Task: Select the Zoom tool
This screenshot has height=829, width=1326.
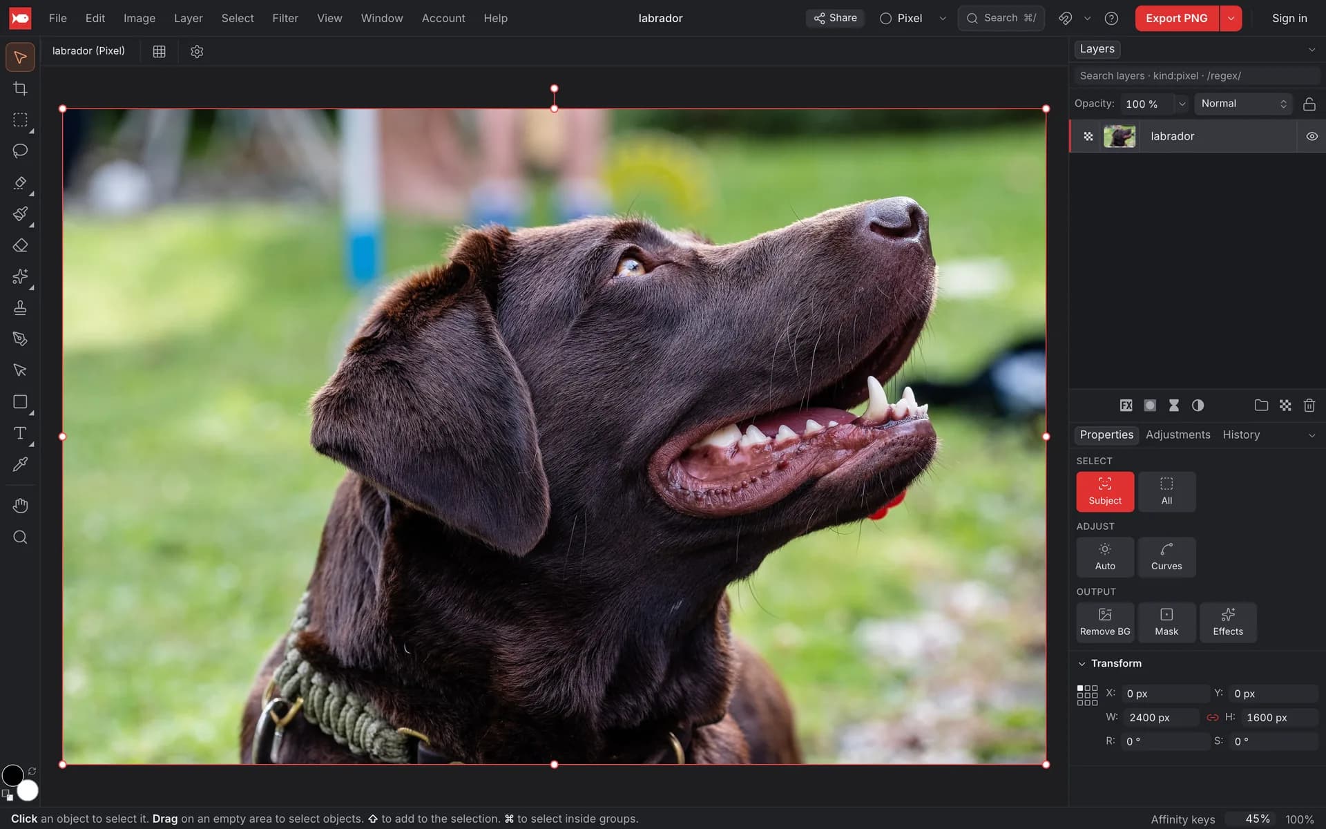Action: (20, 537)
